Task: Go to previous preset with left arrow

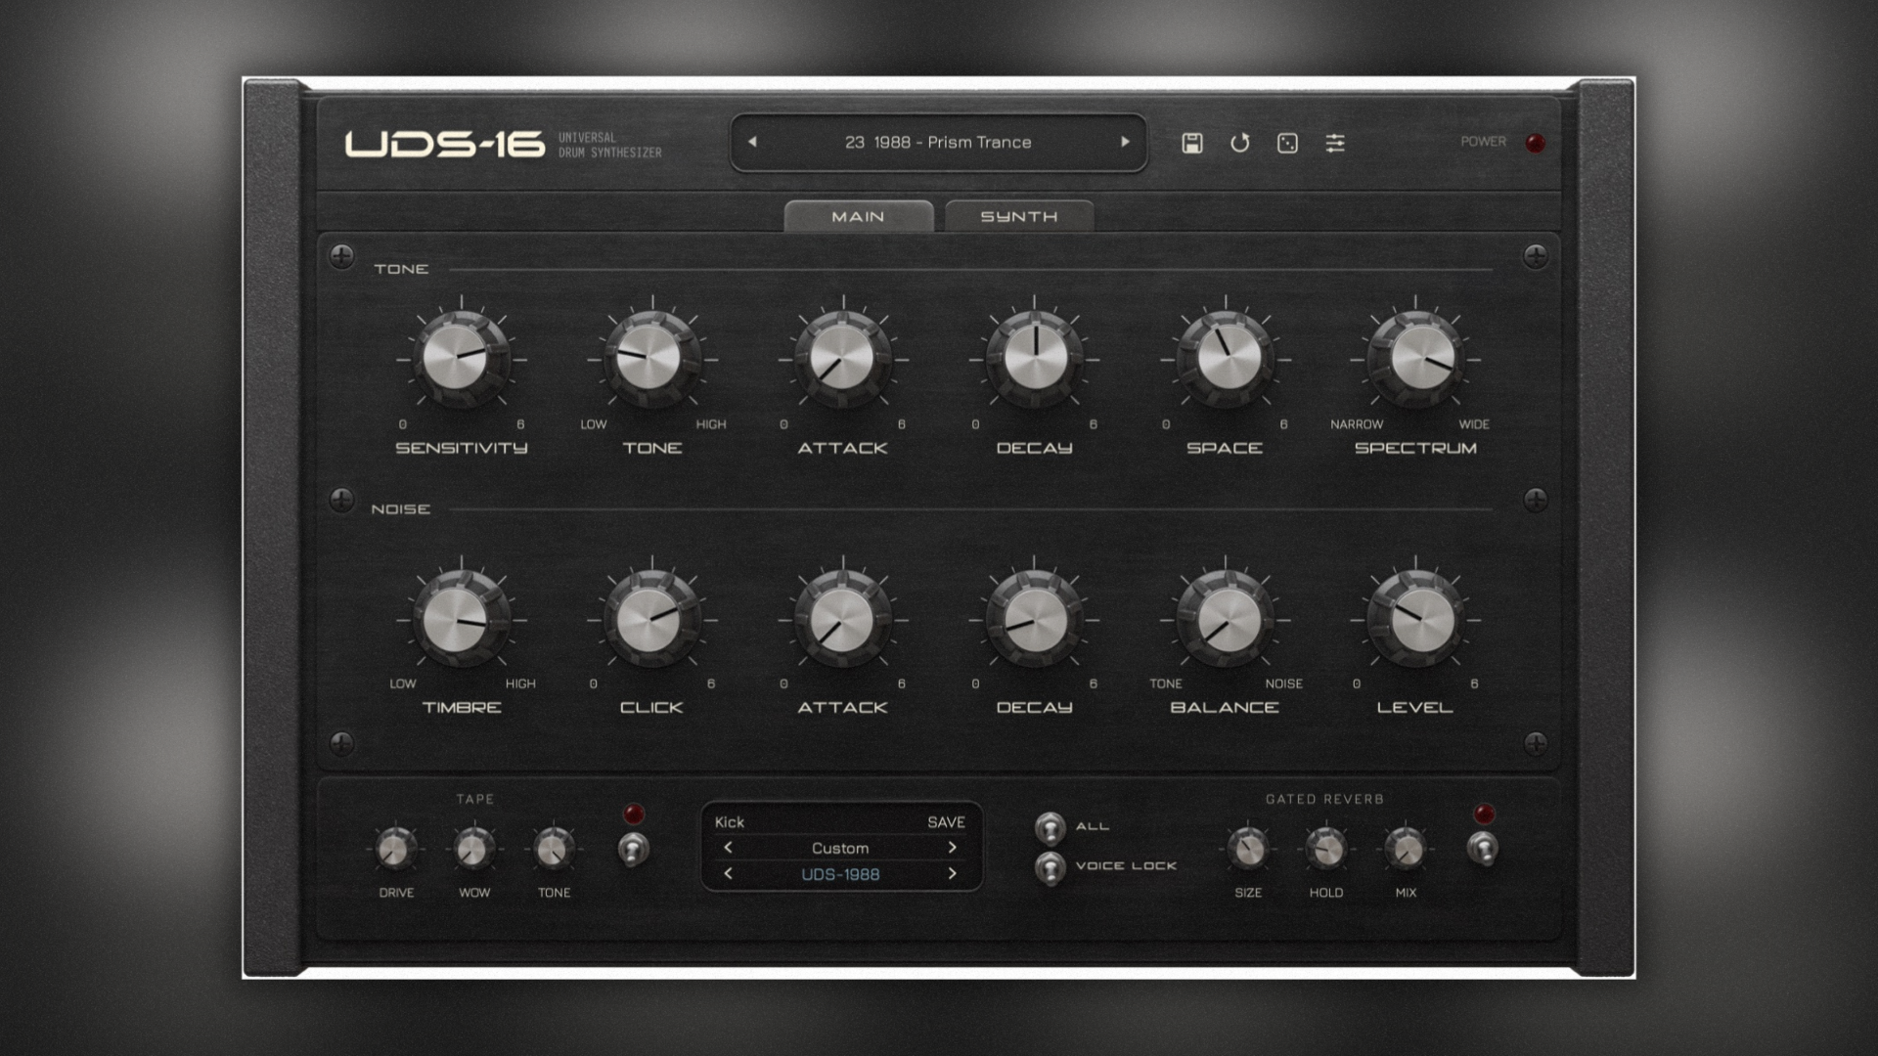Action: click(x=752, y=142)
